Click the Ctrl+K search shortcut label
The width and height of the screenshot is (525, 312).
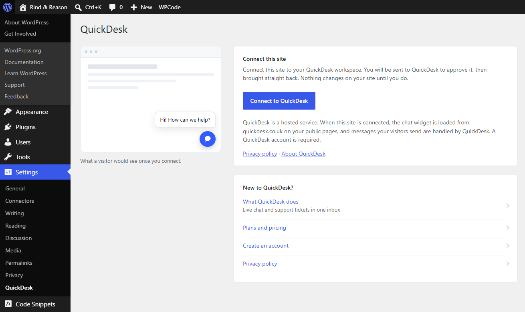tap(93, 7)
